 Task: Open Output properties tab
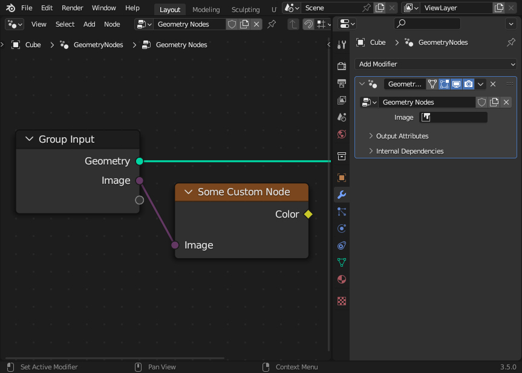pyautogui.click(x=342, y=83)
